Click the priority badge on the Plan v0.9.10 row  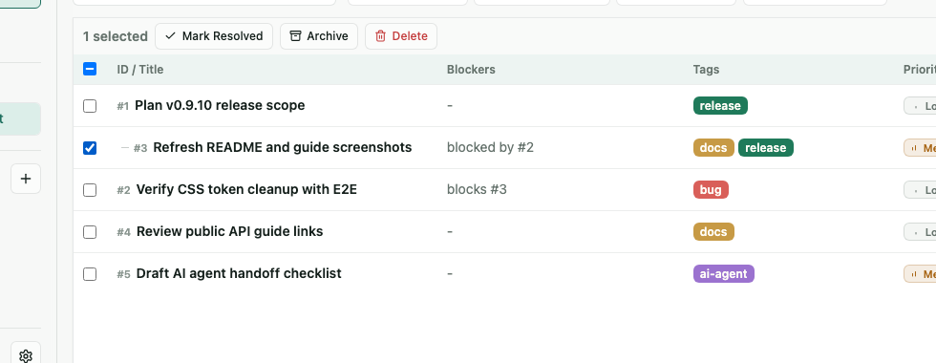point(920,106)
